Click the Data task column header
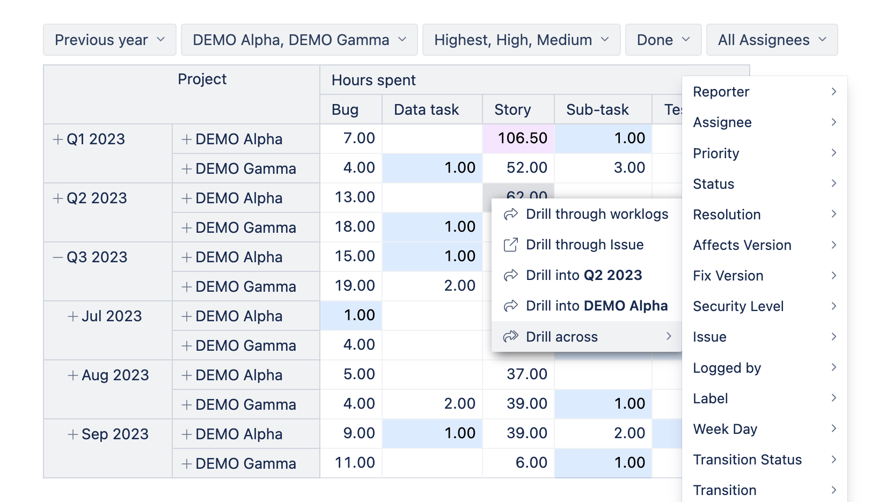The height and width of the screenshot is (502, 893). point(432,109)
